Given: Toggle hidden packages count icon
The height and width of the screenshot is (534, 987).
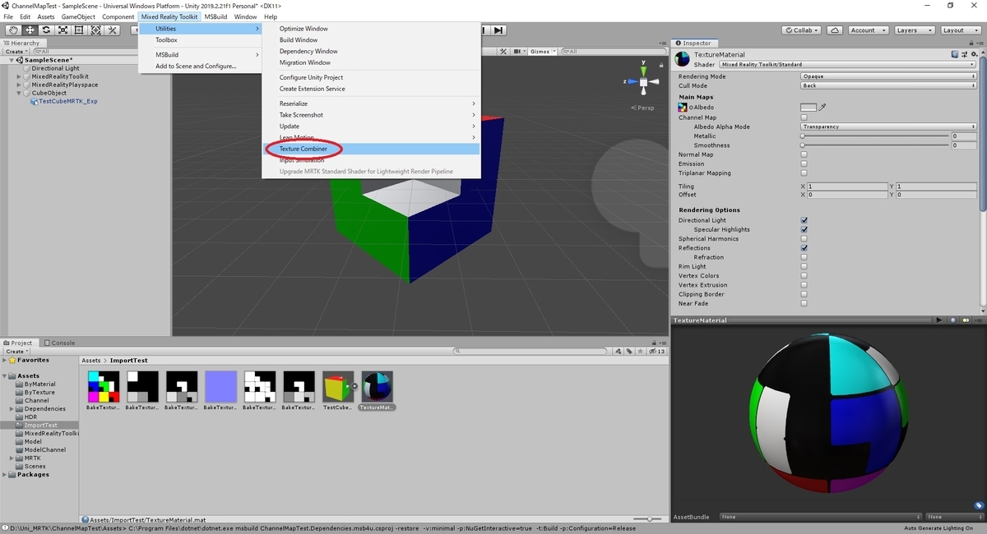Looking at the screenshot, I should 658,351.
